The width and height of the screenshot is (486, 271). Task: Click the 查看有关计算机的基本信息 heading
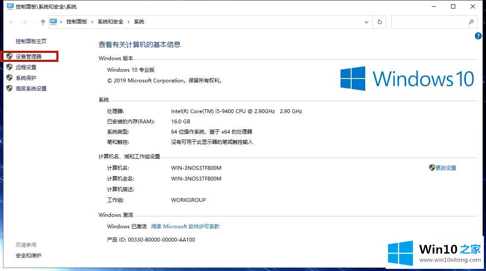tap(140, 45)
